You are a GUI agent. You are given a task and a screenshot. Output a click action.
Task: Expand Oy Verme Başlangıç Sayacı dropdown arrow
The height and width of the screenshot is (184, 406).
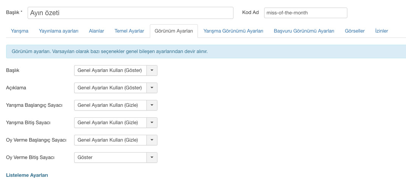[152, 140]
